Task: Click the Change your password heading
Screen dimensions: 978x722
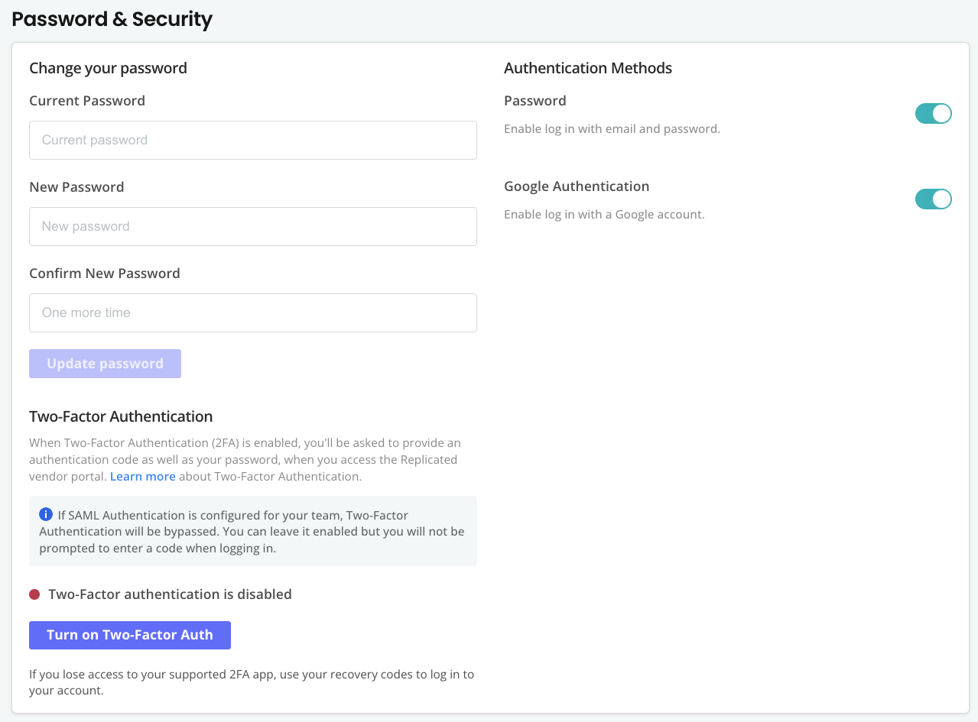Action: pyautogui.click(x=108, y=68)
